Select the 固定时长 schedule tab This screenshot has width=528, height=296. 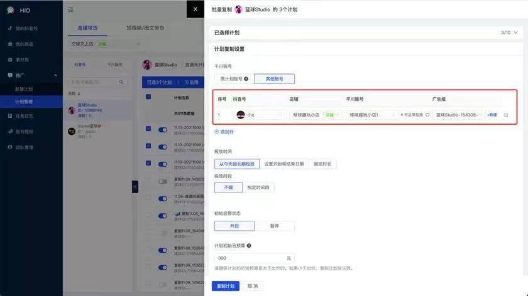(x=323, y=164)
